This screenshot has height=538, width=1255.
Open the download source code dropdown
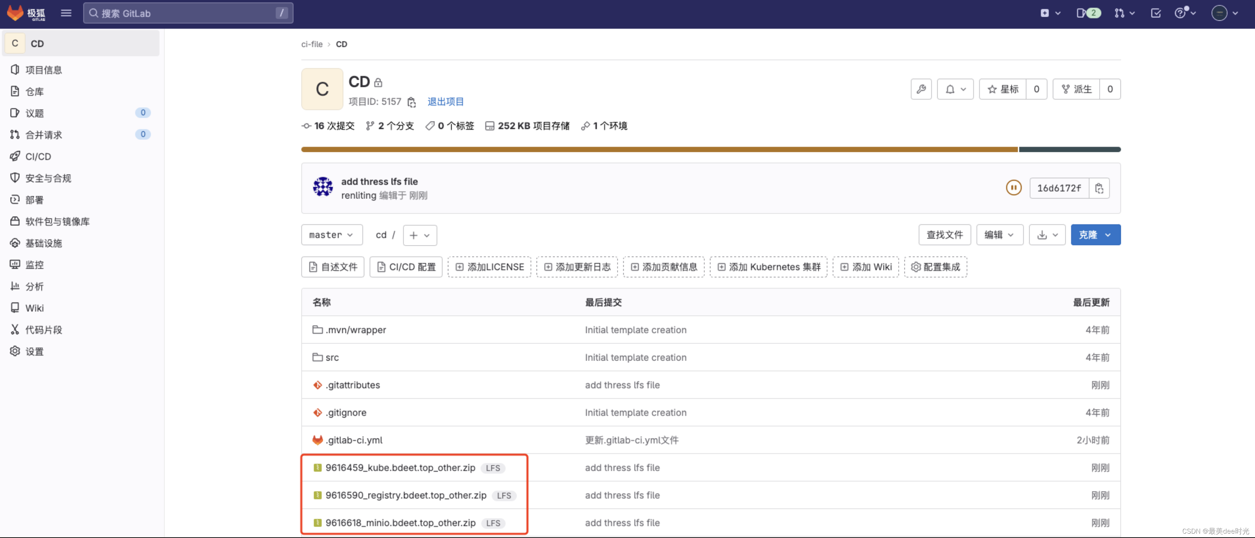pyautogui.click(x=1047, y=235)
